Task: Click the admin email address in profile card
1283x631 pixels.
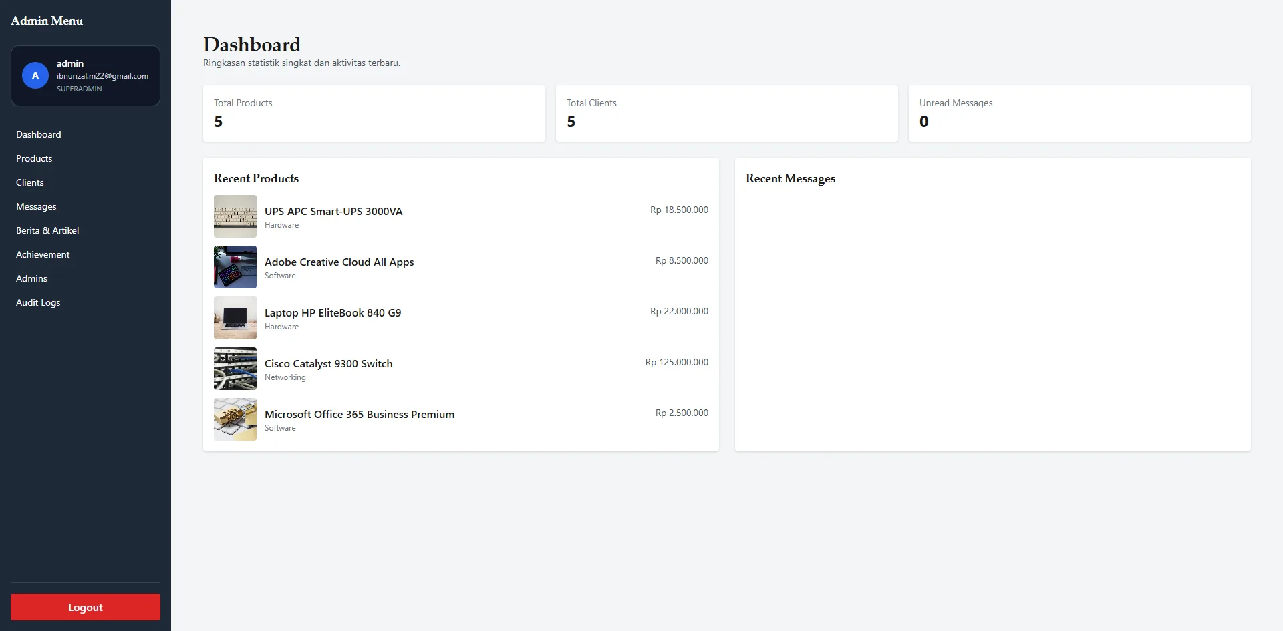Action: (x=103, y=76)
